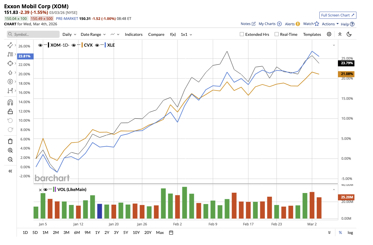
Task: Delete drawings with the trash icon
Action: click(x=10, y=141)
